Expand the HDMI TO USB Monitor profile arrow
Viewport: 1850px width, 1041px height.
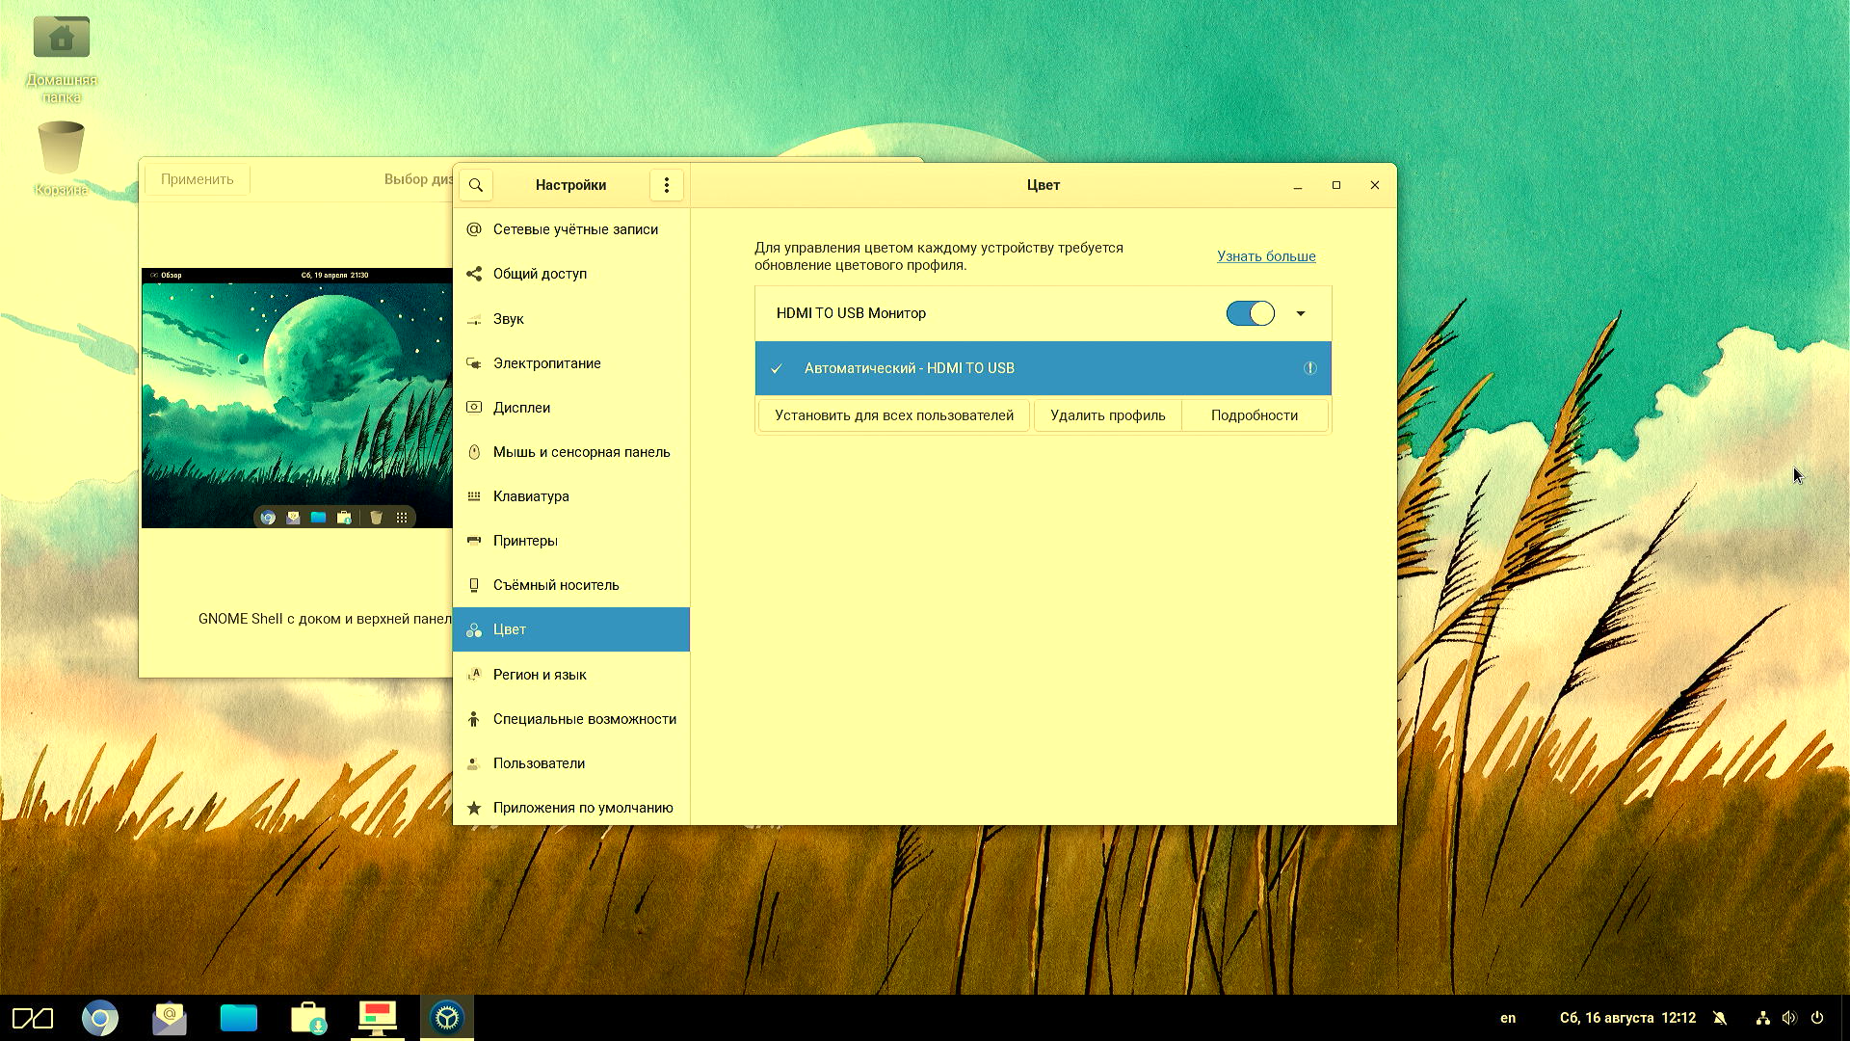pos(1300,313)
